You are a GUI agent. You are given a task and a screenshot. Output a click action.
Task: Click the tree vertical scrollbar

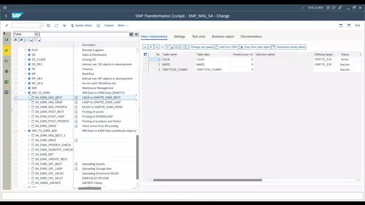tap(137, 157)
